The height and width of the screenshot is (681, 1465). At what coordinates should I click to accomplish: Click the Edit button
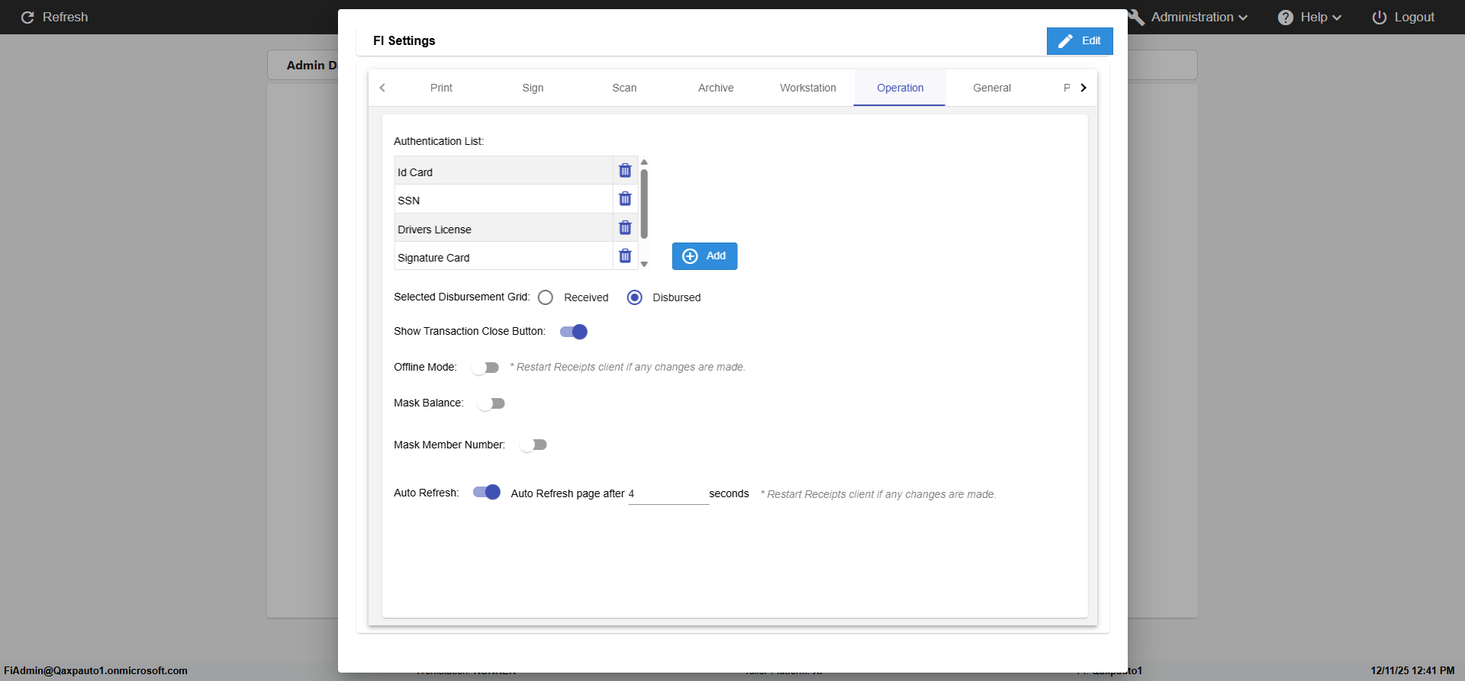pyautogui.click(x=1079, y=41)
